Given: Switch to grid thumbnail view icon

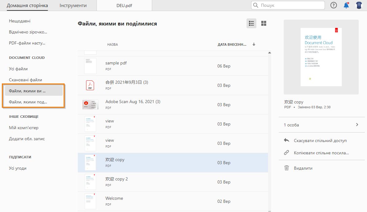Looking at the screenshot, I should coord(264,23).
